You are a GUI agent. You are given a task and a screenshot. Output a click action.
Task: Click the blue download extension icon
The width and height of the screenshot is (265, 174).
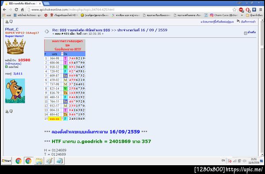pyautogui.click(x=254, y=10)
